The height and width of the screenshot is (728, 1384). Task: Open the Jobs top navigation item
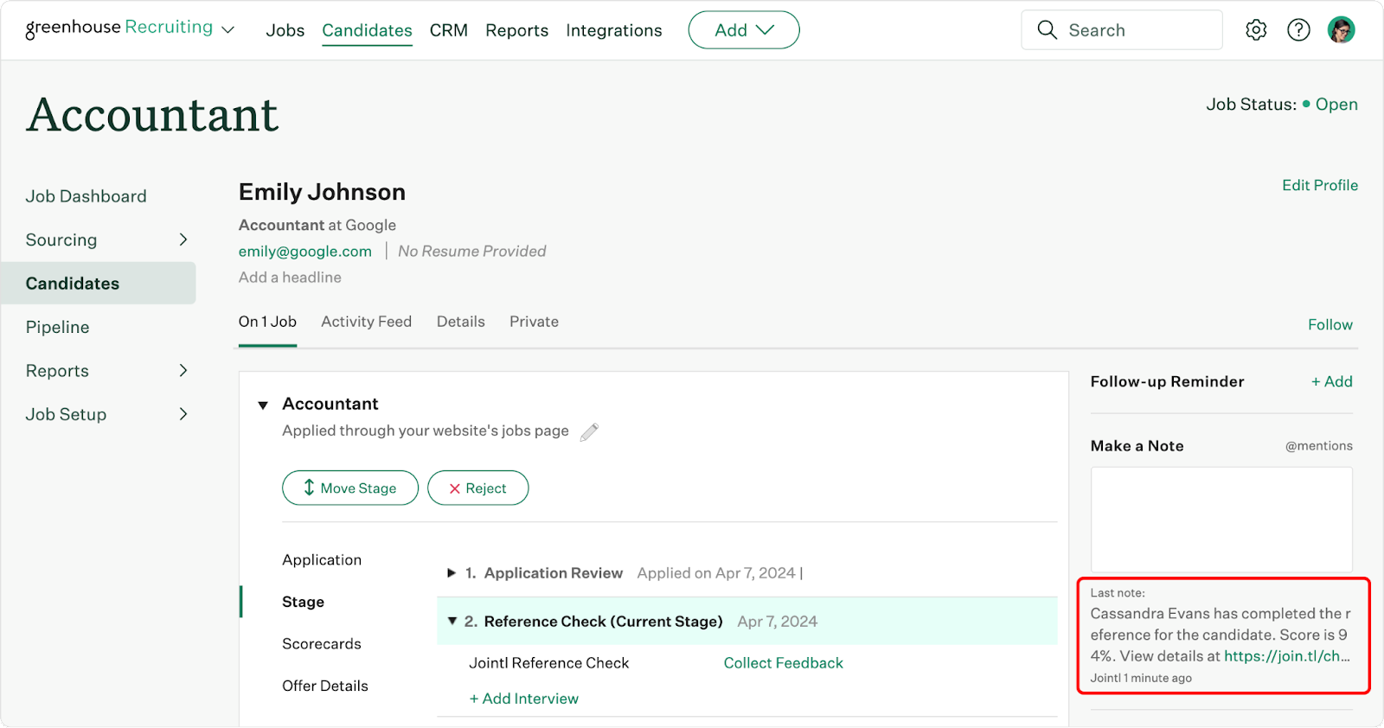285,30
